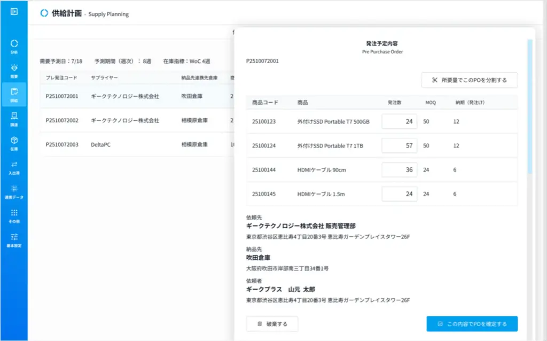Click the 発注予定内容 panel title
The image size is (547, 341).
click(x=382, y=43)
